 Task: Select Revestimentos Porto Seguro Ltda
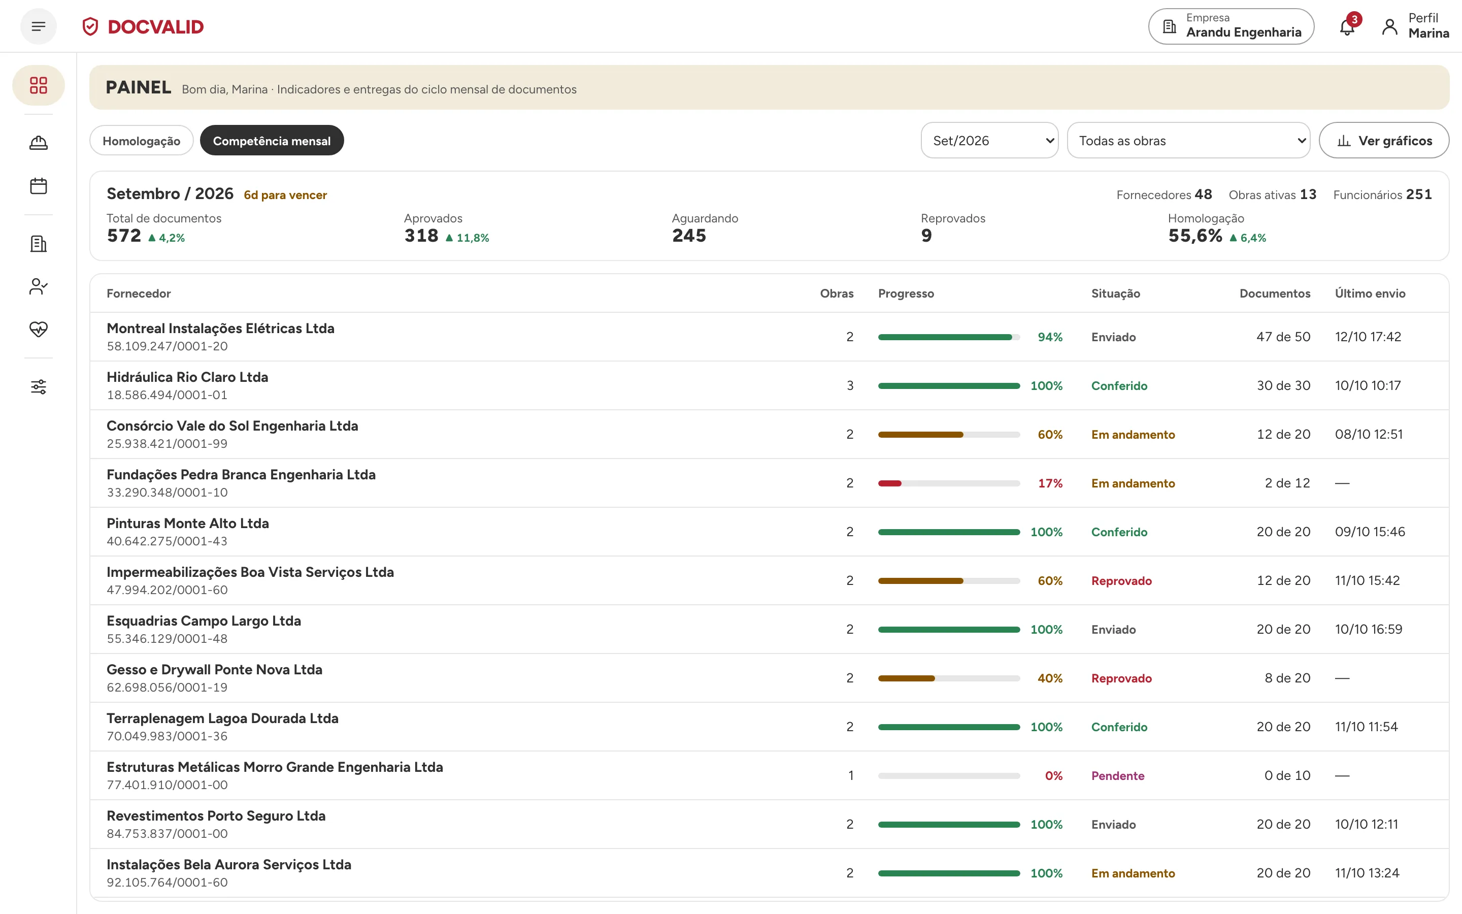216,816
